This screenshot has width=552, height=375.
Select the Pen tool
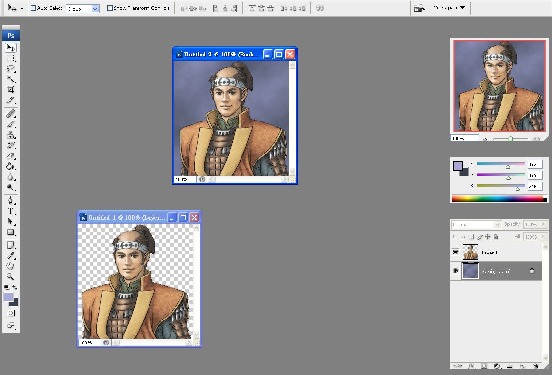(11, 200)
